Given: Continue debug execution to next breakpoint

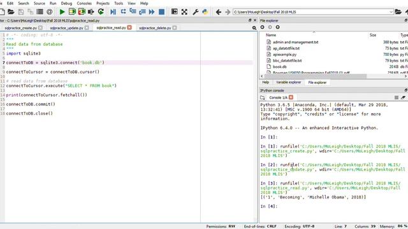Looking at the screenshot, I should pyautogui.click(x=152, y=11).
